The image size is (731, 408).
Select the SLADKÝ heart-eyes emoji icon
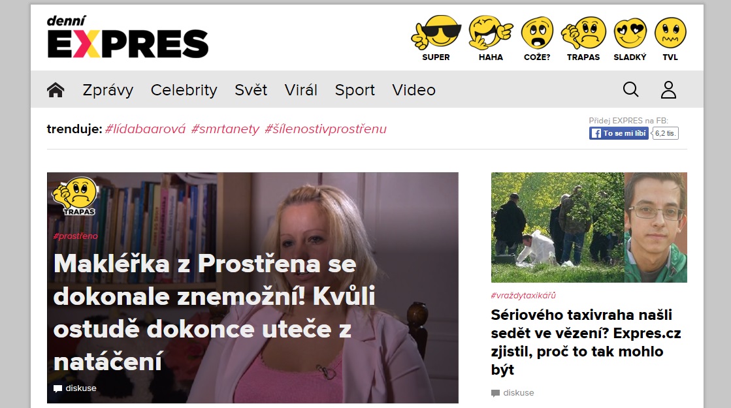coord(630,38)
